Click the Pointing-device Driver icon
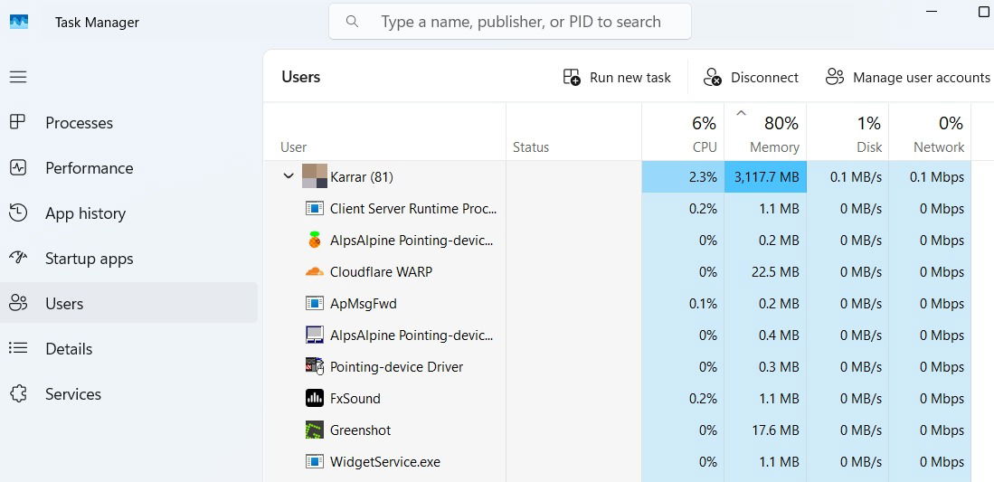This screenshot has height=482, width=994. (314, 366)
